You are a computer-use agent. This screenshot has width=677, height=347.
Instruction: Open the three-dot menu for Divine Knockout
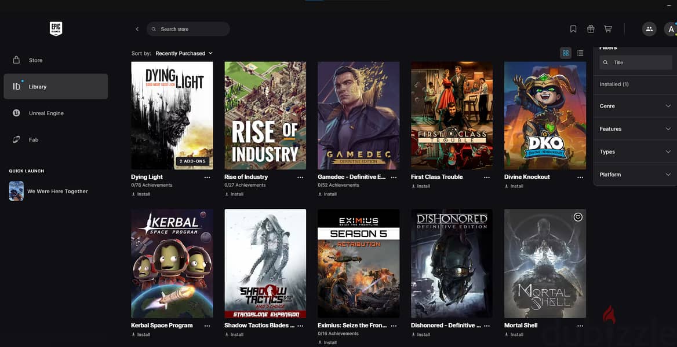[x=580, y=177]
